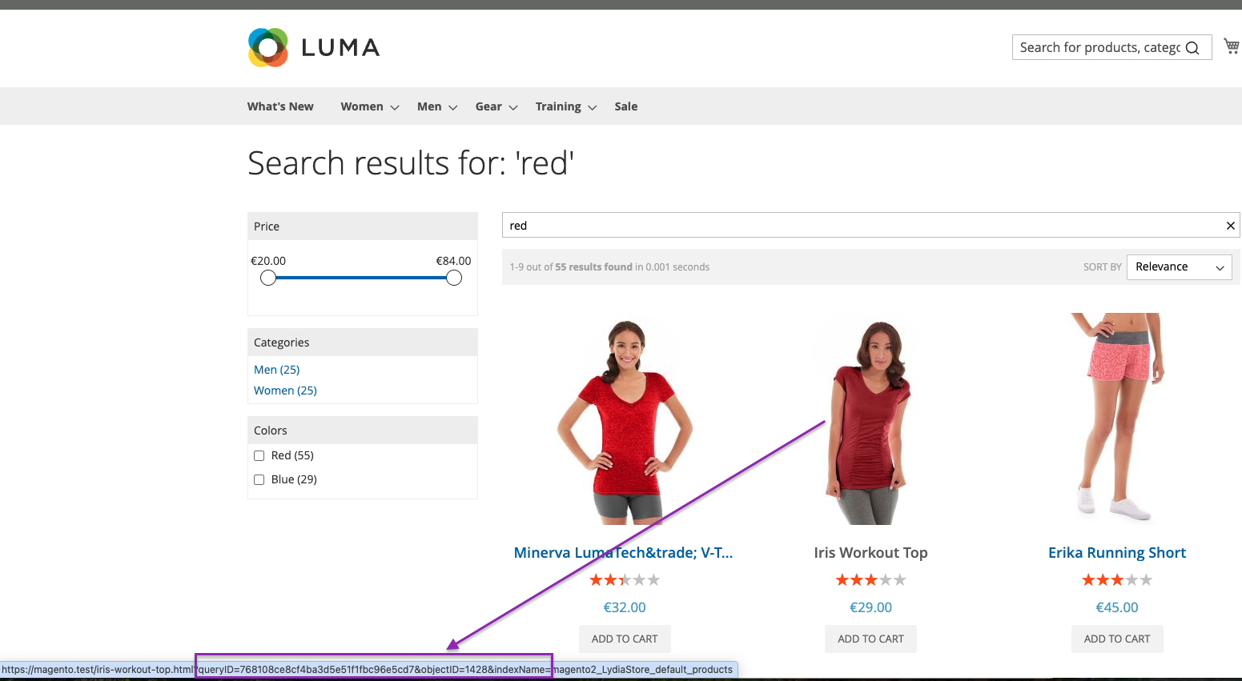Check the Red (55) color filter
This screenshot has height=681, width=1242.
(x=259, y=455)
